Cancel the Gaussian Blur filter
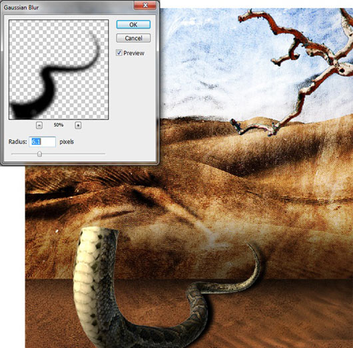 point(133,38)
